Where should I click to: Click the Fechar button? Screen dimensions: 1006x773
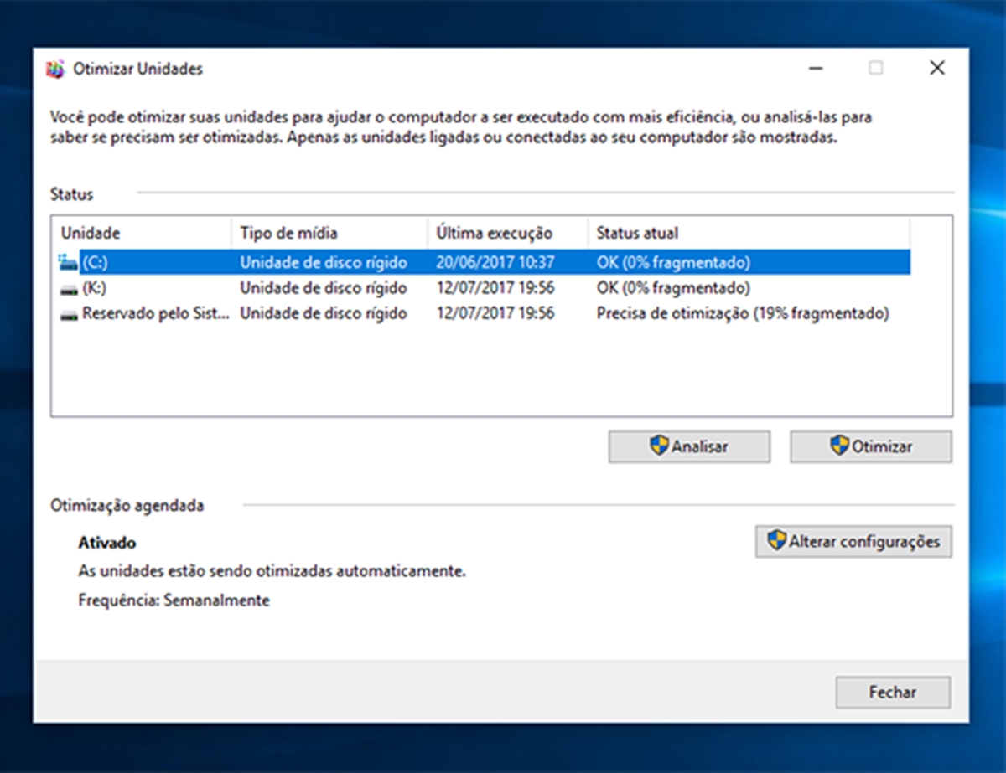click(x=893, y=693)
